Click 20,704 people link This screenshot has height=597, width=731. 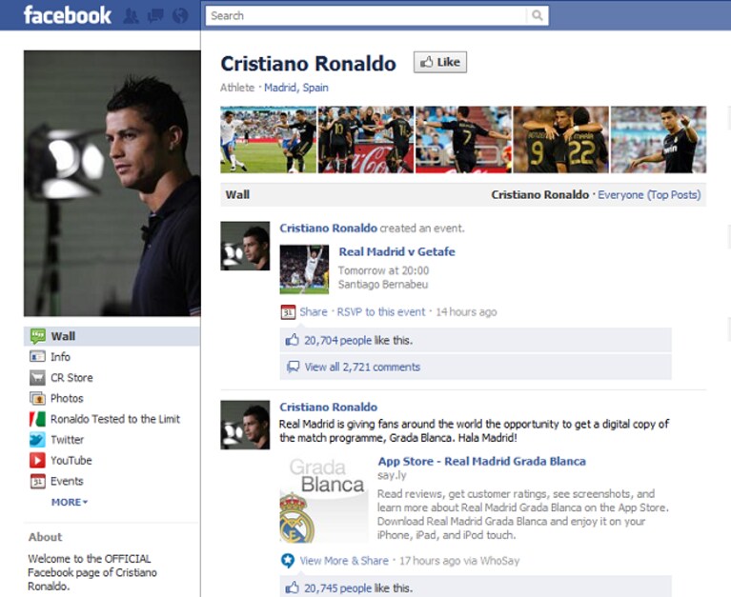(x=338, y=341)
